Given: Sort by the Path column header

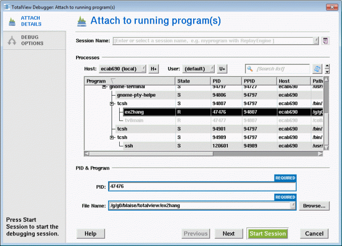Looking at the screenshot, I should tap(317, 81).
